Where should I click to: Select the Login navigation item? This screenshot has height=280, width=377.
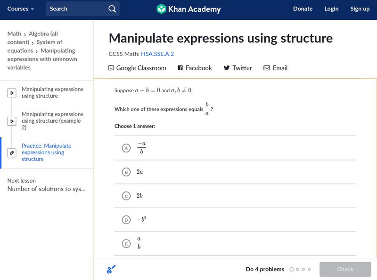click(331, 8)
